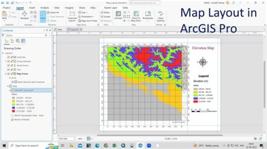The height and width of the screenshot is (149, 267).
Task: Click Page from Printer
Action: (88, 21)
